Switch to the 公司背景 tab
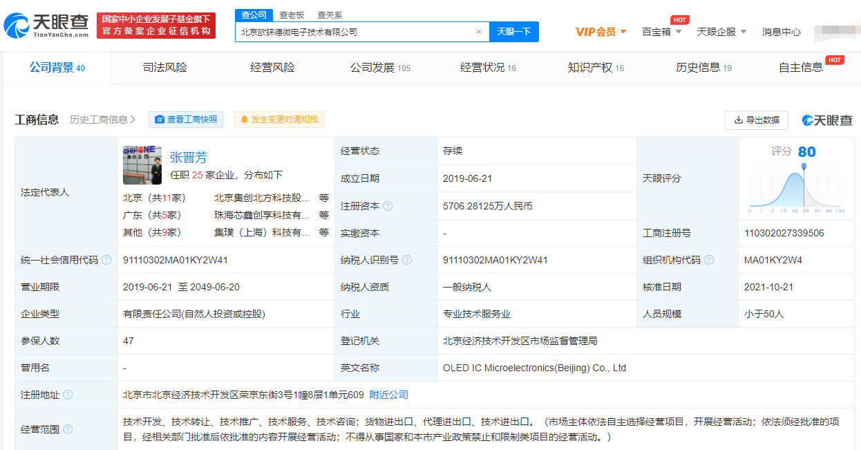Viewport: 861px width, 450px height. (x=57, y=68)
